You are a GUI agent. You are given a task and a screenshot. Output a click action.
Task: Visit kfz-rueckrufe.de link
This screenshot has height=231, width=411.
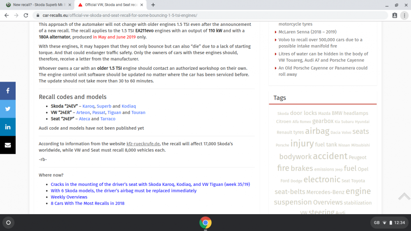click(x=143, y=144)
